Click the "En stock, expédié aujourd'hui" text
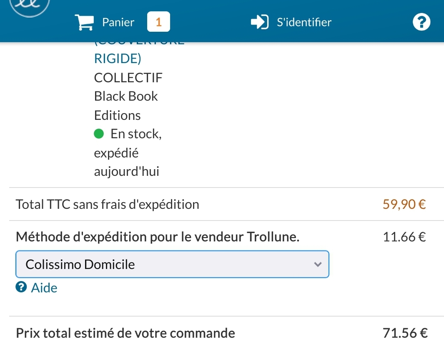Screen dimensions: 444x350 click(128, 153)
